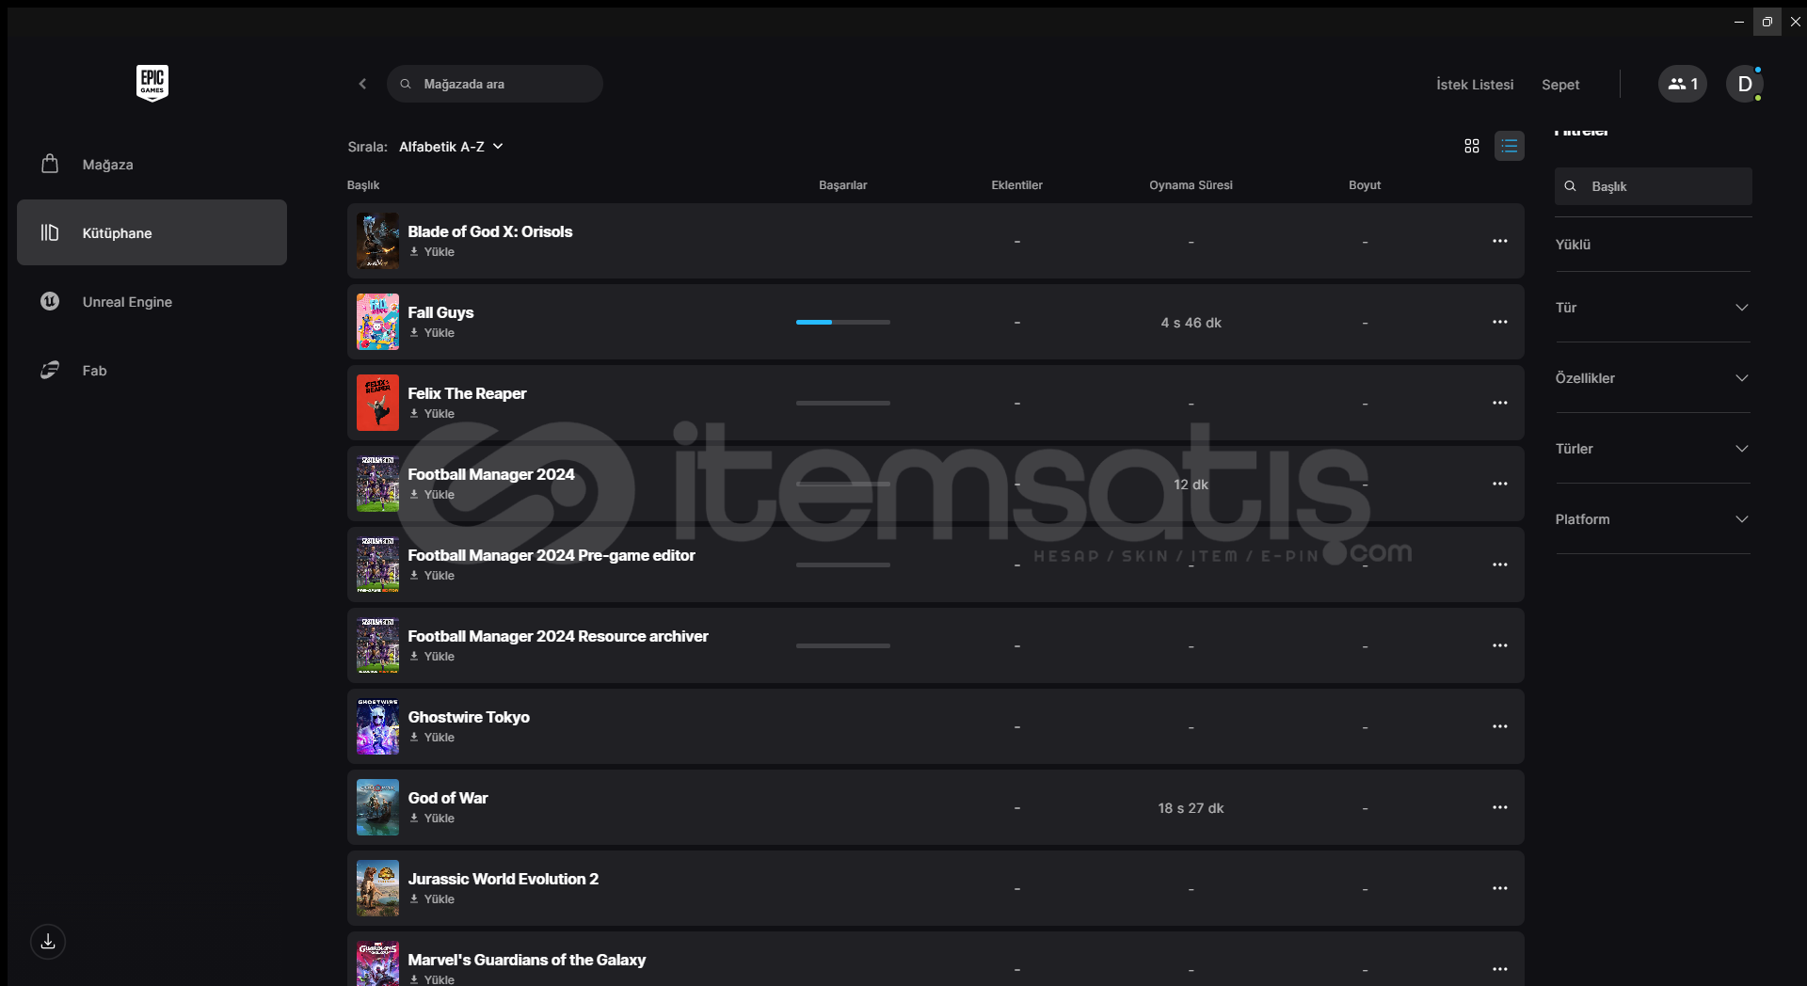Open the Fab section
The width and height of the screenshot is (1807, 986).
[152, 370]
